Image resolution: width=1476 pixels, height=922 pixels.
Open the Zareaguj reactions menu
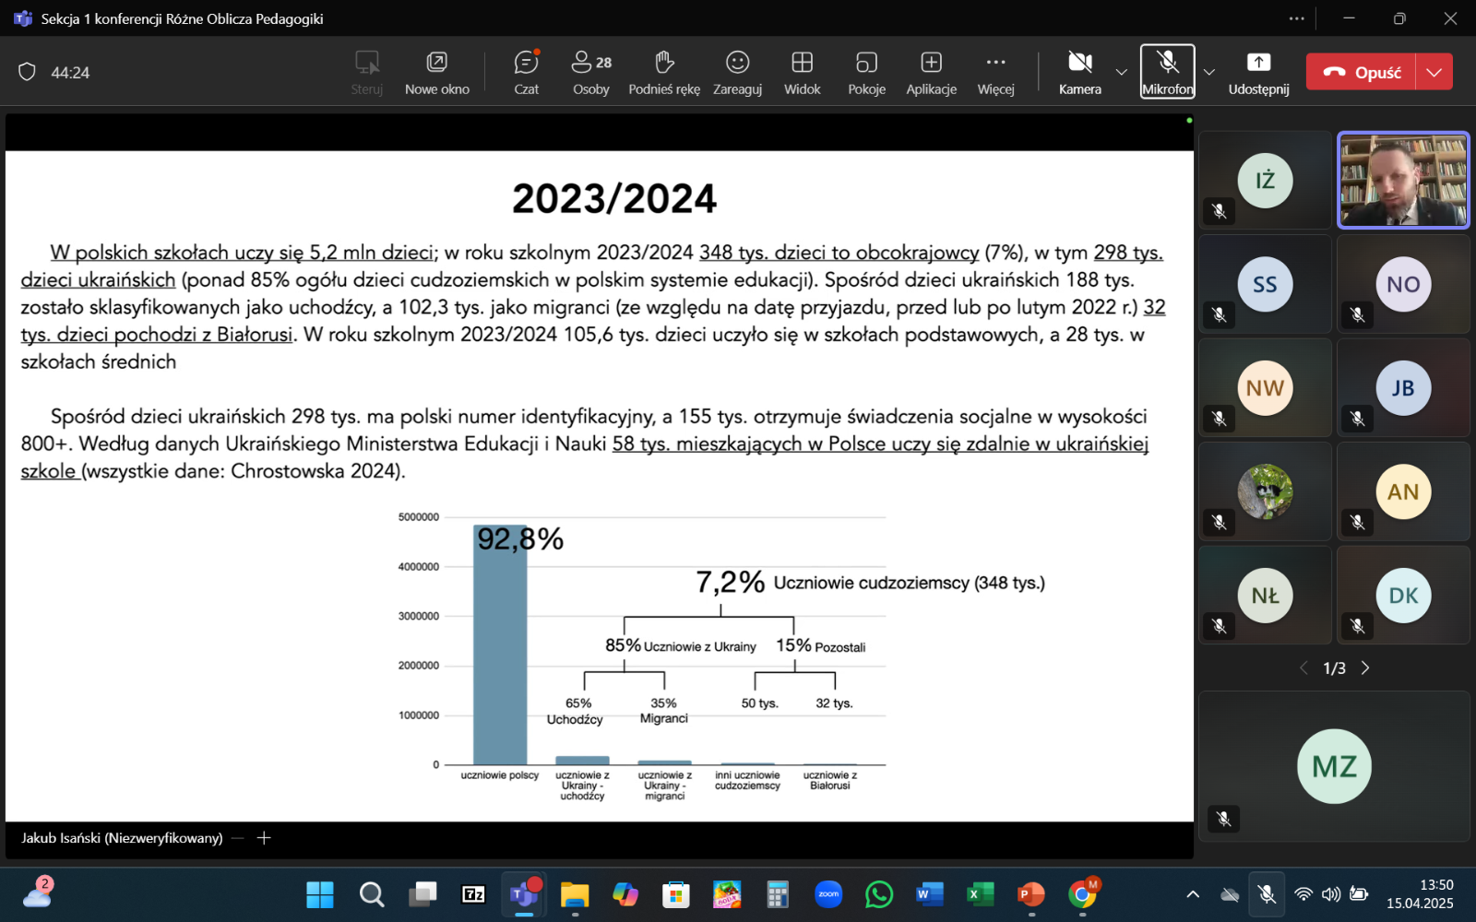click(x=737, y=72)
